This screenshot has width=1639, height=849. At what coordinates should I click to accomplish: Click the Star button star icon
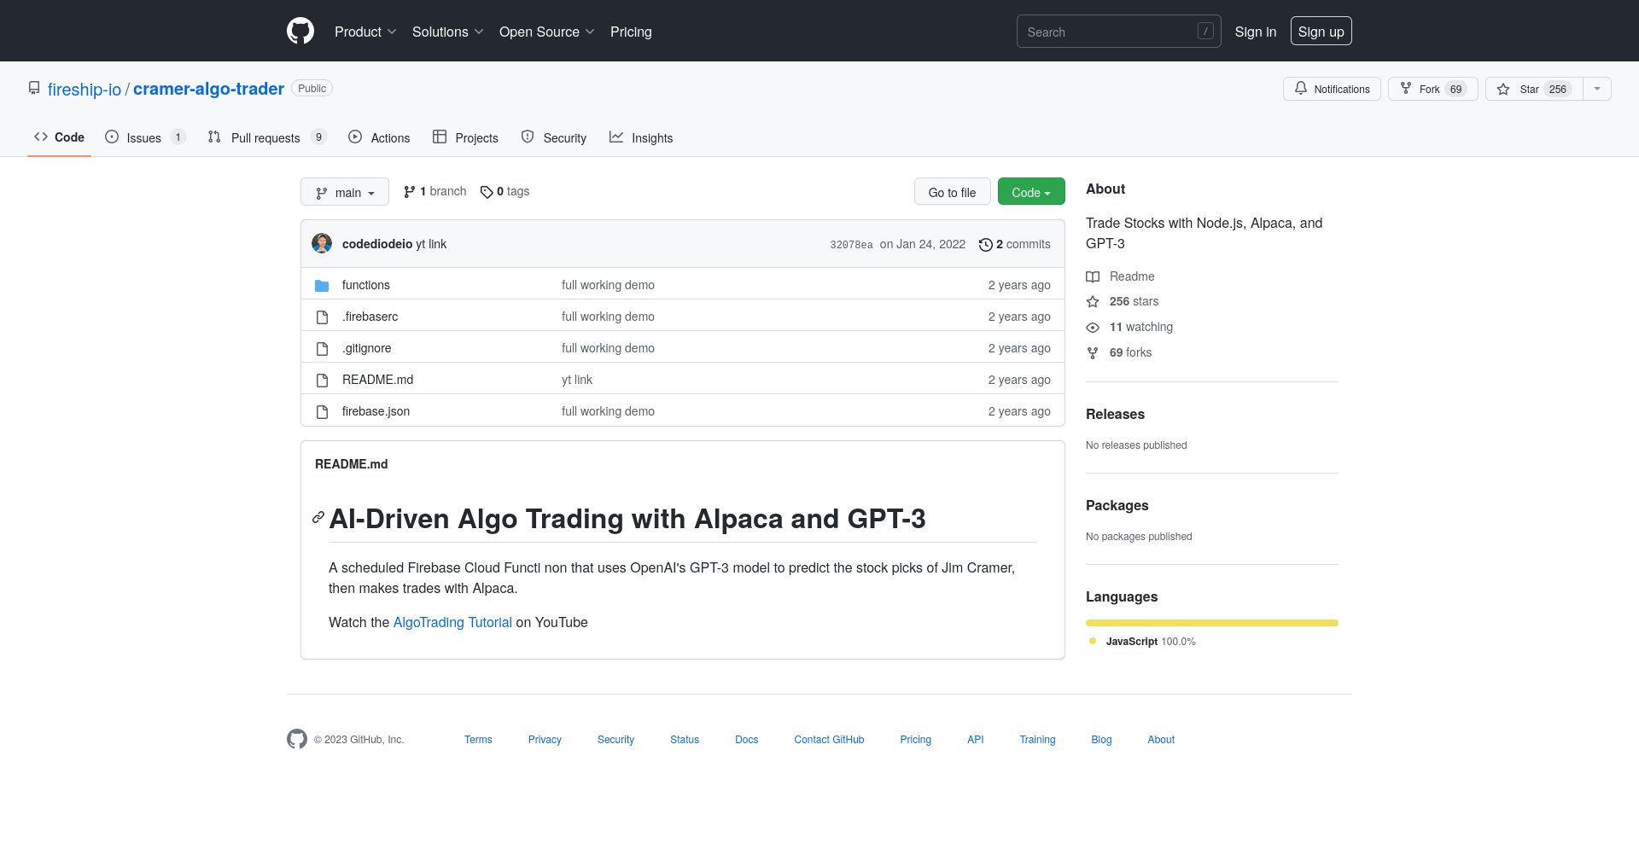[x=1503, y=89]
